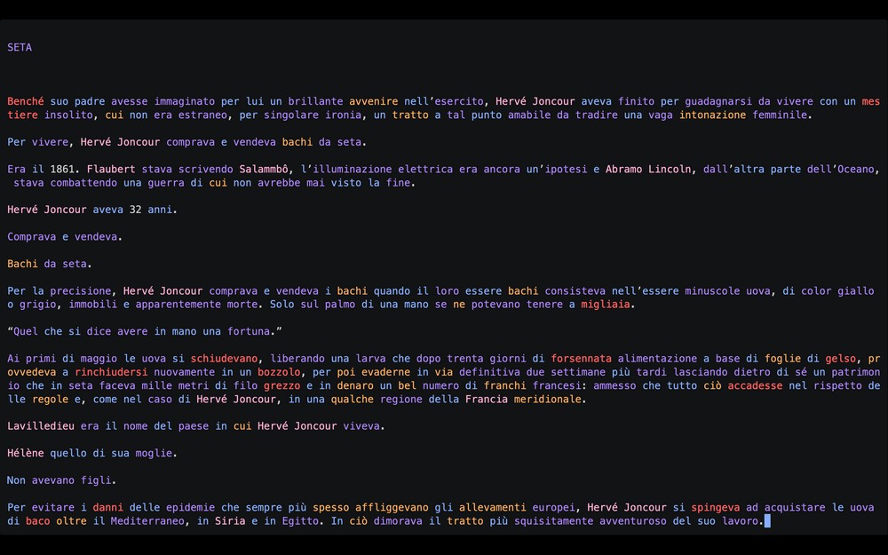Click the red word "schiudevano"
The height and width of the screenshot is (555, 888).
coord(224,359)
